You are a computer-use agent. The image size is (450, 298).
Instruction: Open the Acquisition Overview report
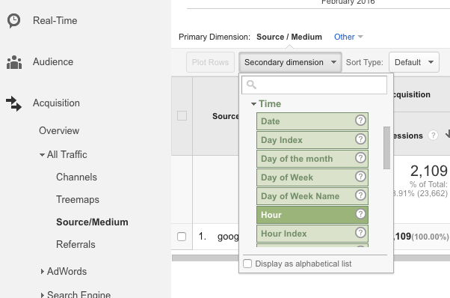(59, 130)
